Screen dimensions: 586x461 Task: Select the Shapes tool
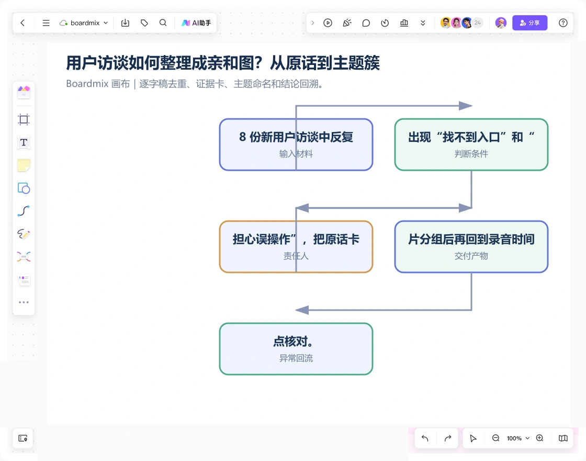(x=24, y=188)
